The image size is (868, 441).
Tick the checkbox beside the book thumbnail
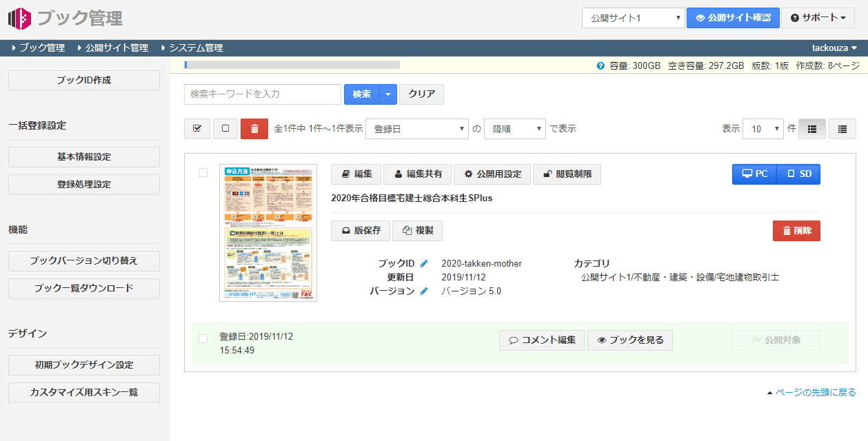tap(203, 173)
